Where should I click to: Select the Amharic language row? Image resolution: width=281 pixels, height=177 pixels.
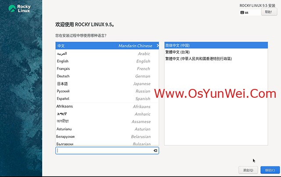(x=107, y=114)
